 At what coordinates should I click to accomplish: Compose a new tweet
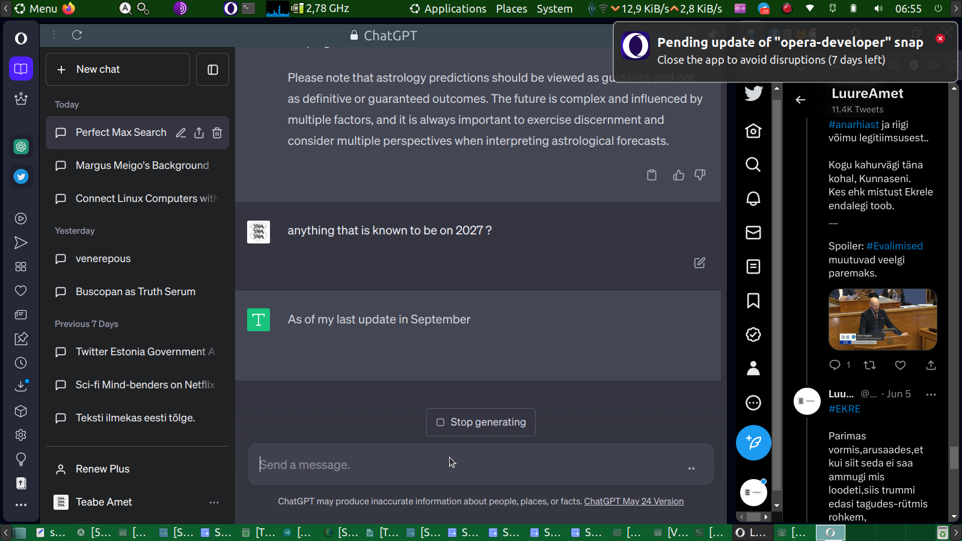(753, 442)
